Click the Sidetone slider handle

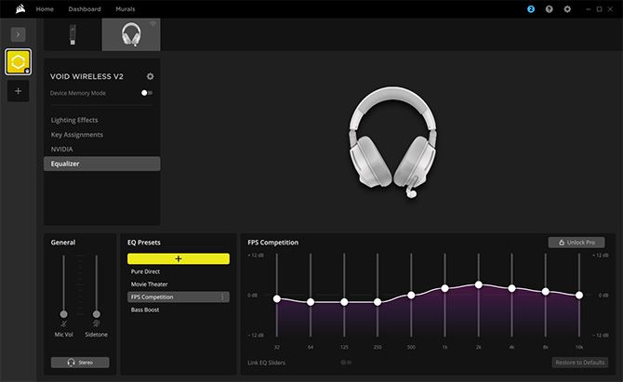point(97,314)
